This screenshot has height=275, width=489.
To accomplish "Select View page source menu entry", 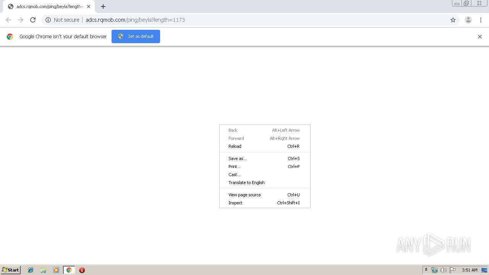I will [265, 195].
